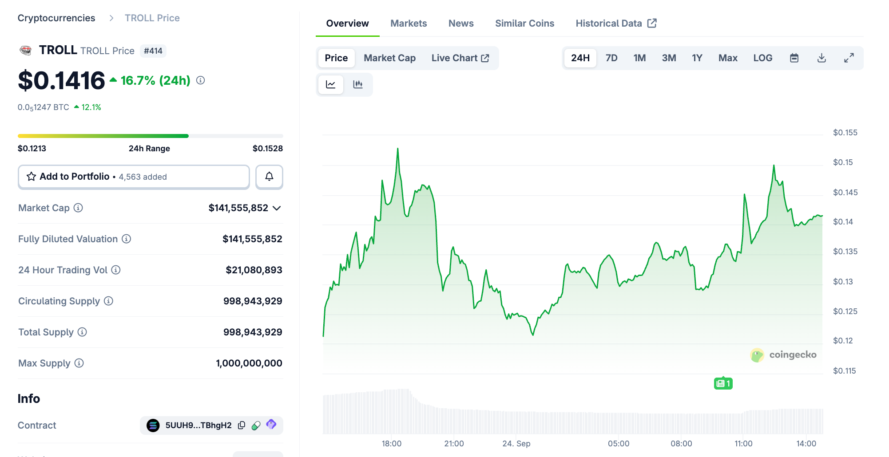Viewport: 889px width, 457px height.
Task: Copy the contract address
Action: (x=242, y=425)
